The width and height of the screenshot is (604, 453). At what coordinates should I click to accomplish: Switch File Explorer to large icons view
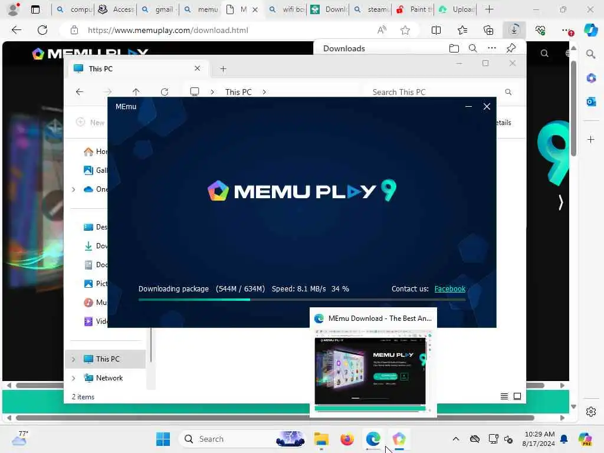(x=517, y=396)
